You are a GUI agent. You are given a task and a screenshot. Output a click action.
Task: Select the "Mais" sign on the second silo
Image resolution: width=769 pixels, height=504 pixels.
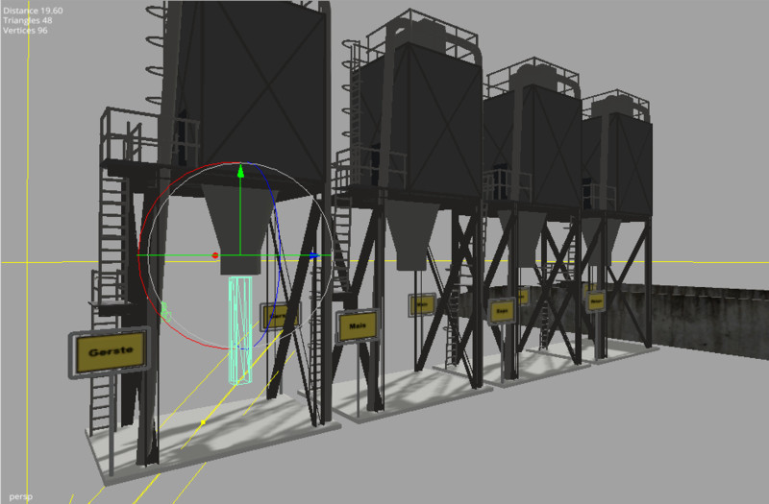356,325
